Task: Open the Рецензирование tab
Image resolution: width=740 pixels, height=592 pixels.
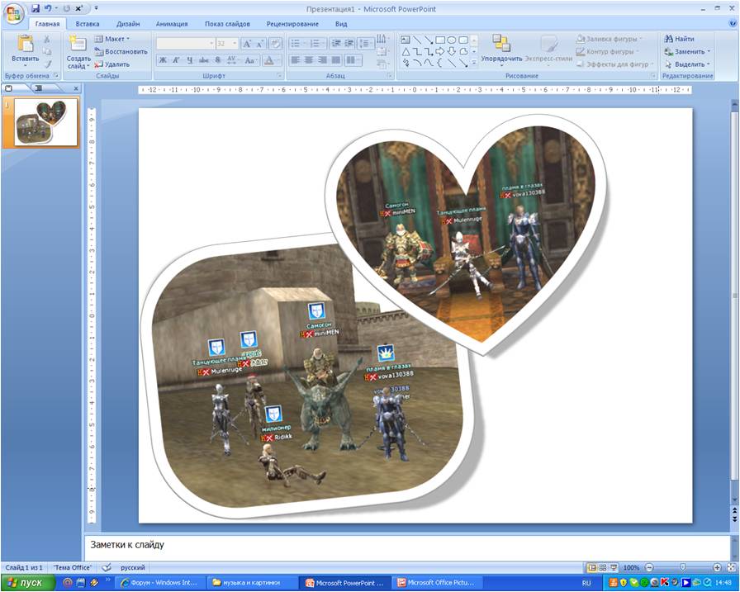Action: pyautogui.click(x=292, y=24)
